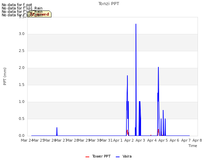The height and width of the screenshot is (163, 218).
Task: Click the Apr 2 x-axis tick label
Action: [x=129, y=140]
